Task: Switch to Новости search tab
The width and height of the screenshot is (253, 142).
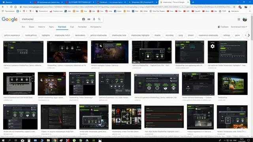Action: (42, 27)
